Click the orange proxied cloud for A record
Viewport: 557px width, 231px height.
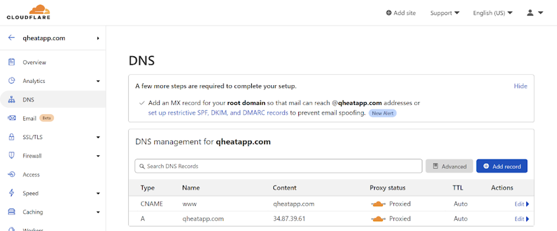pyautogui.click(x=378, y=218)
